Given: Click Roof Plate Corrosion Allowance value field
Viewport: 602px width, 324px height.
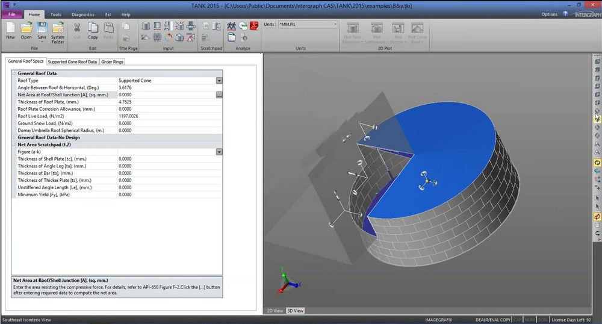Looking at the screenshot, I should [169, 109].
